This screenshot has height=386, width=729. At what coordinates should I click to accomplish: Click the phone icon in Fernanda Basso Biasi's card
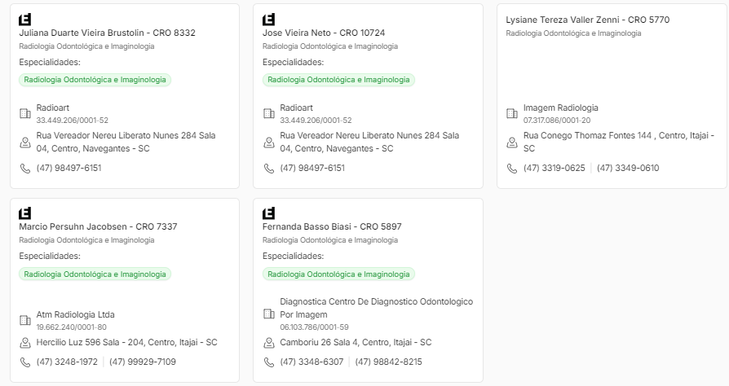268,362
